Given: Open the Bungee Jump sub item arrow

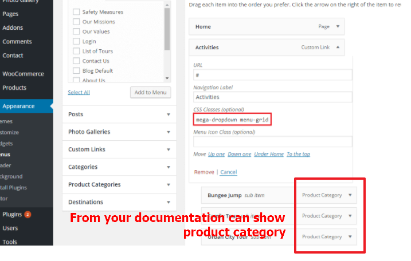Looking at the screenshot, I should pyautogui.click(x=350, y=195).
